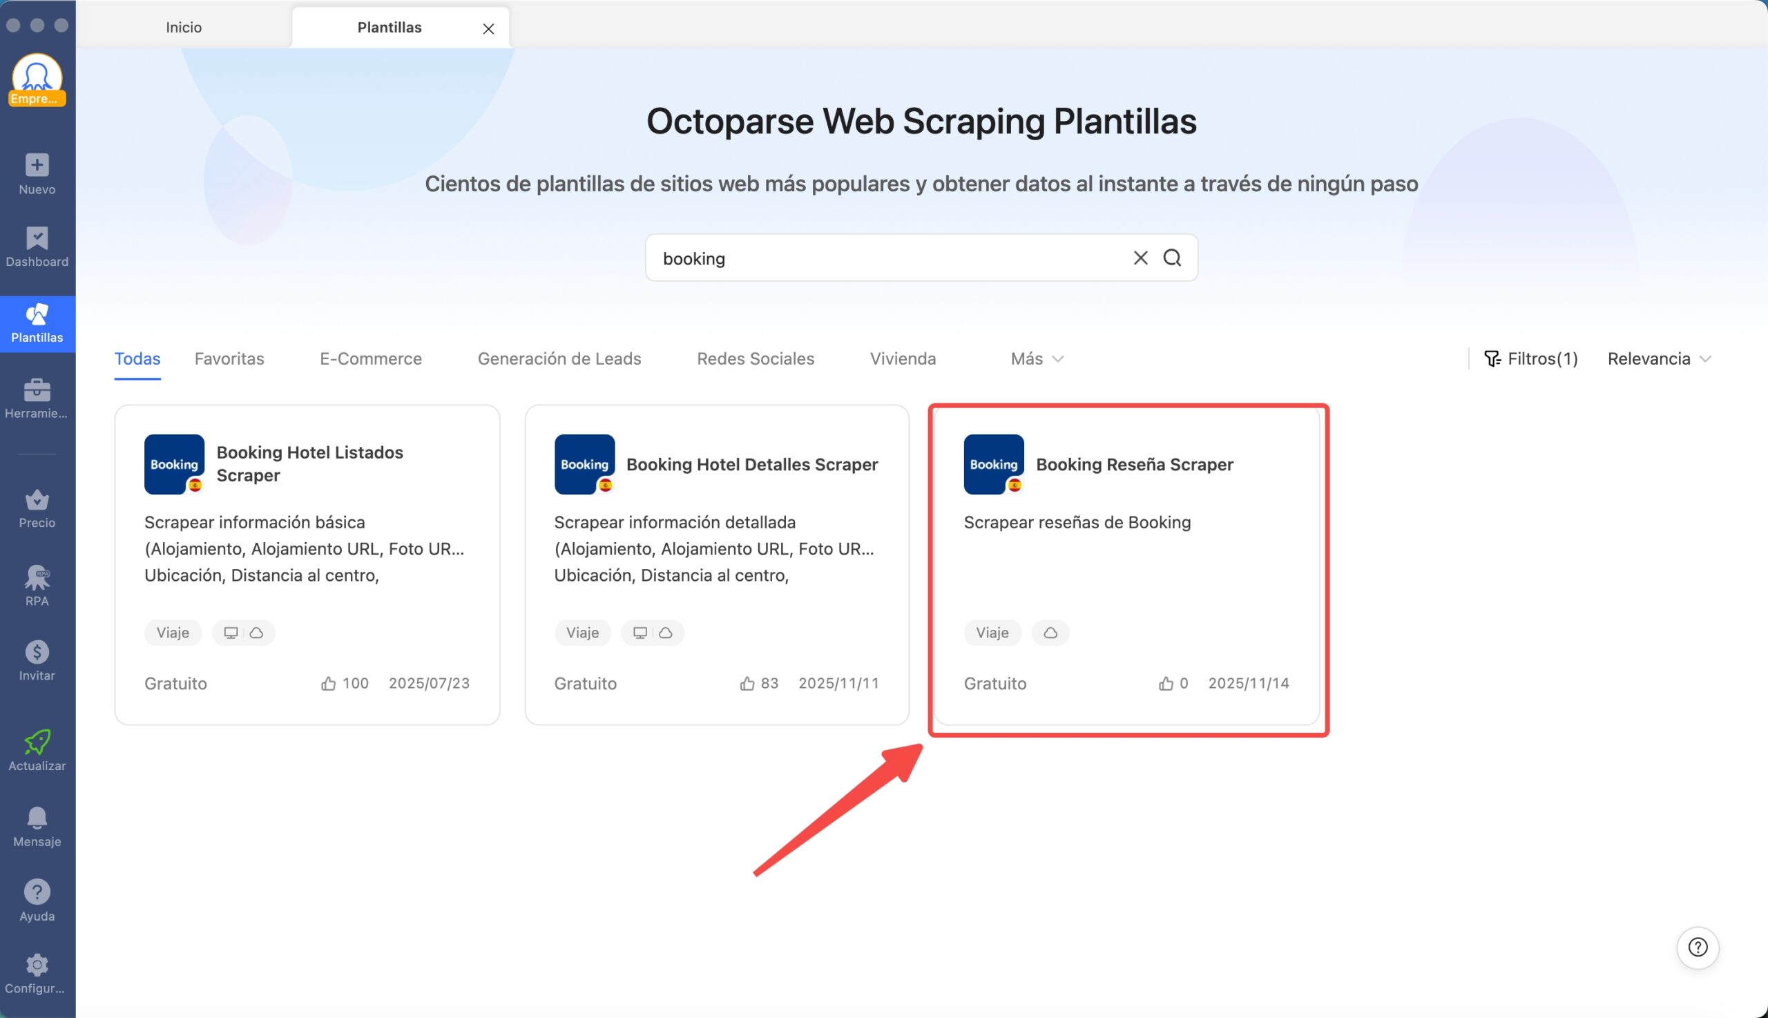Open Mensaje notifications bell icon
The height and width of the screenshot is (1018, 1768).
click(37, 818)
